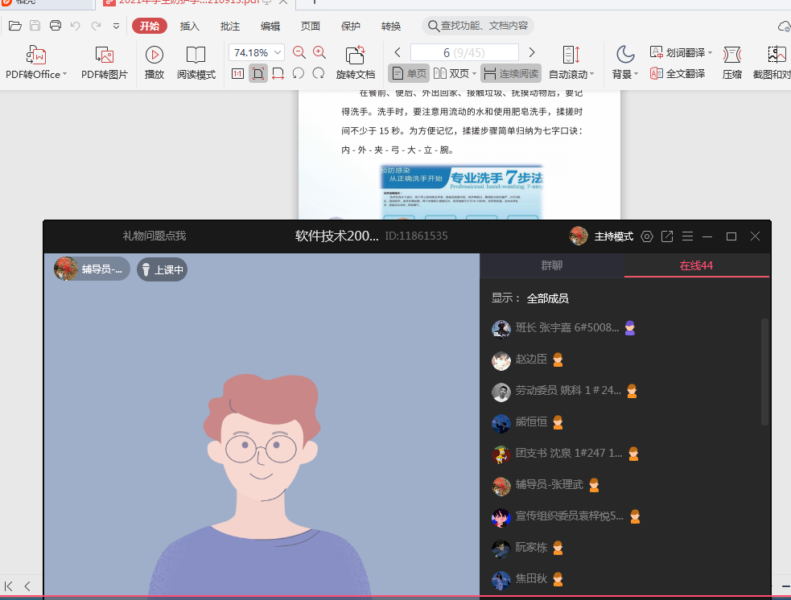Expand the 自动滚动 auto scroll dropdown

pyautogui.click(x=571, y=74)
